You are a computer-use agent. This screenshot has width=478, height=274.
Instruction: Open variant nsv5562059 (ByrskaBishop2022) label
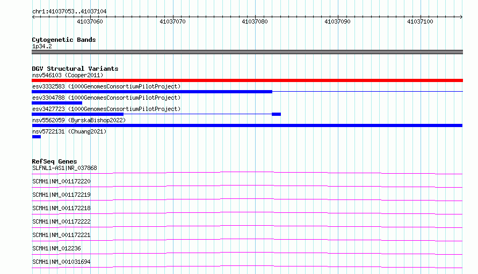79,120
